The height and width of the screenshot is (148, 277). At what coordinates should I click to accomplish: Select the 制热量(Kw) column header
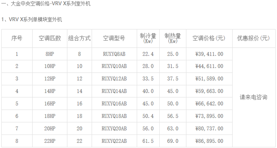tap(173, 38)
